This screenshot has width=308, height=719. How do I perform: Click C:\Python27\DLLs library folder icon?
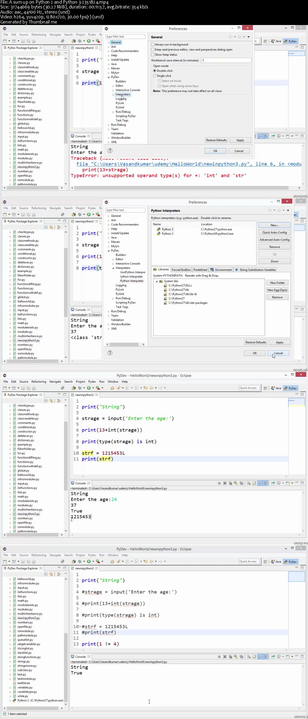pos(165,285)
